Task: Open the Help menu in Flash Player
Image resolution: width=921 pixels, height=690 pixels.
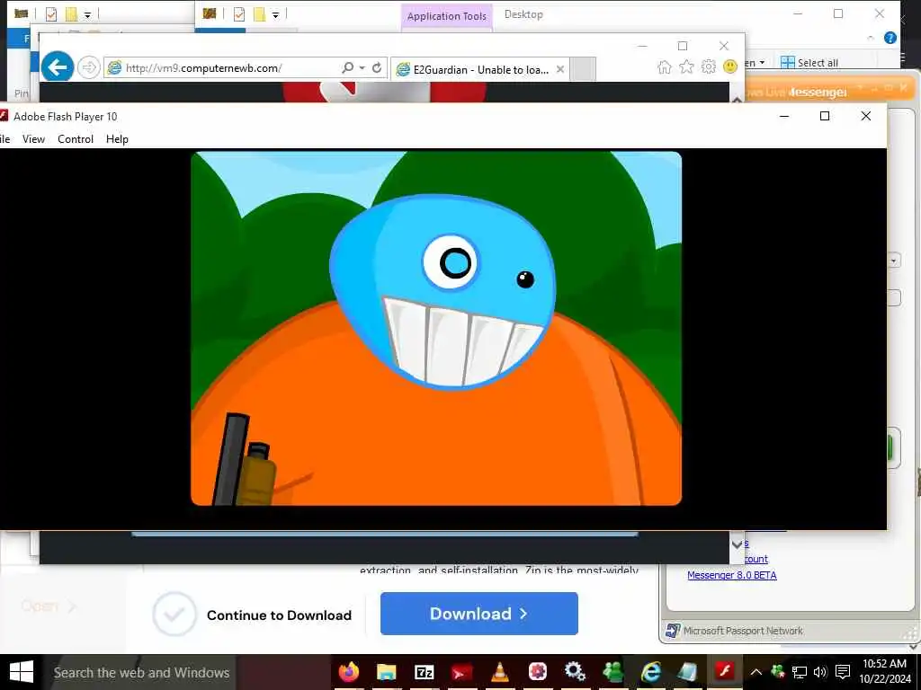Action: (x=117, y=139)
